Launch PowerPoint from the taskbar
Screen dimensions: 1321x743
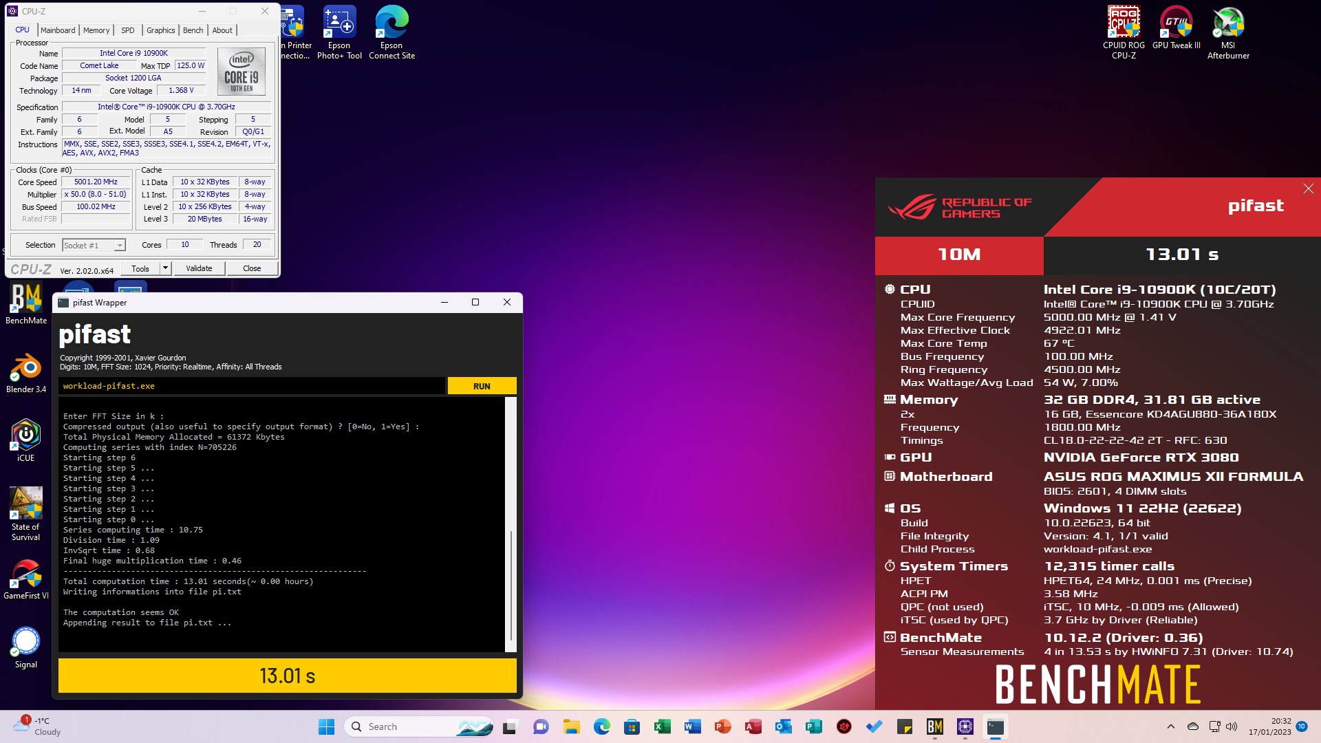tap(722, 726)
